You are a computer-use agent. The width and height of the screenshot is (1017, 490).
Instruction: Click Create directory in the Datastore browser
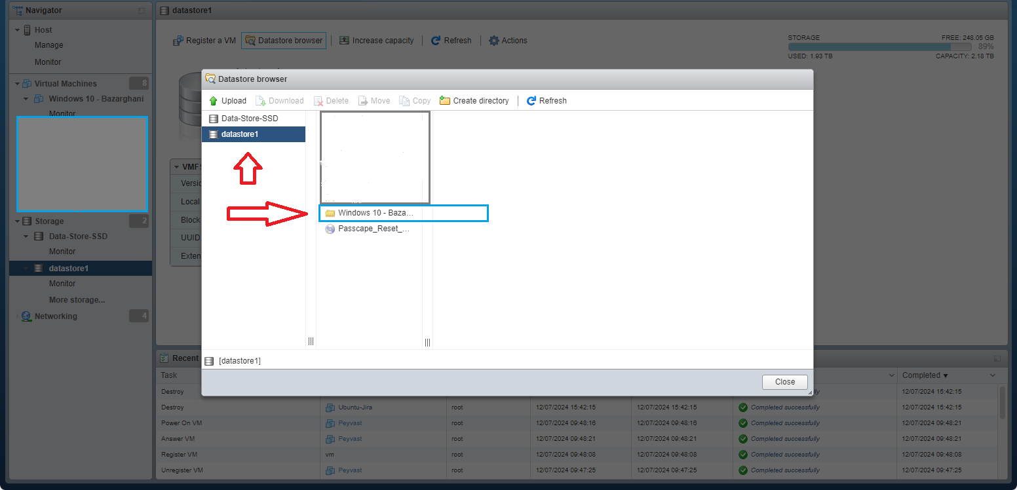474,101
